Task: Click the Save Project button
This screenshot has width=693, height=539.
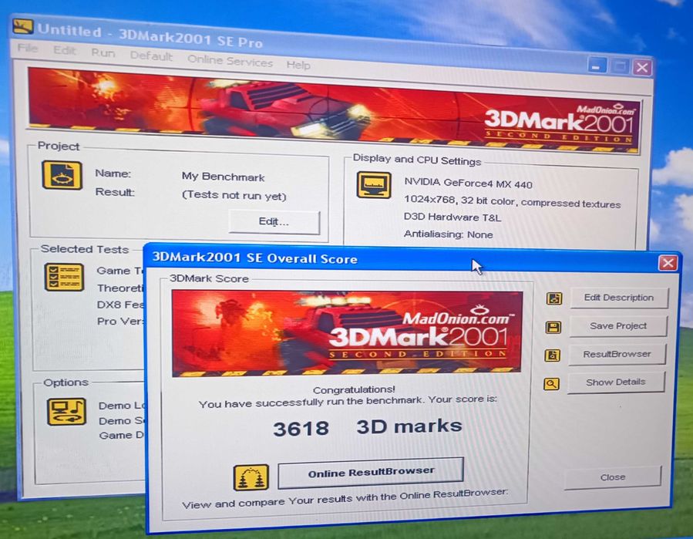Action: coord(618,326)
